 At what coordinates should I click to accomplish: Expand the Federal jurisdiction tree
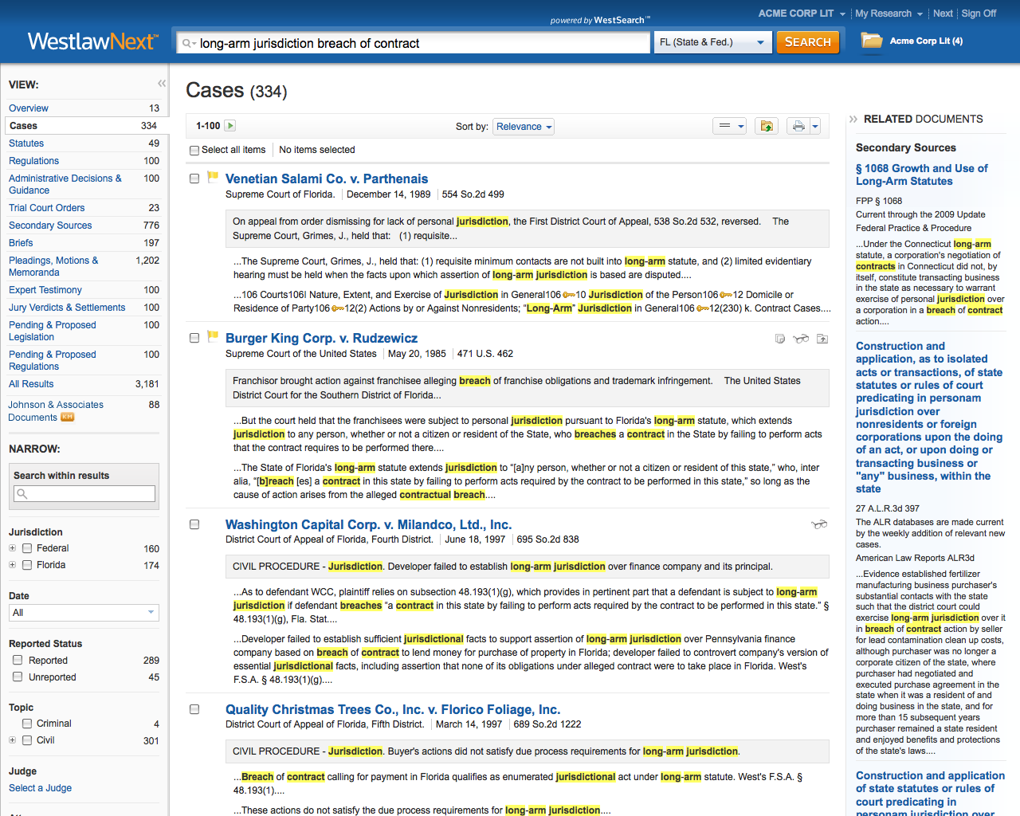coord(12,548)
